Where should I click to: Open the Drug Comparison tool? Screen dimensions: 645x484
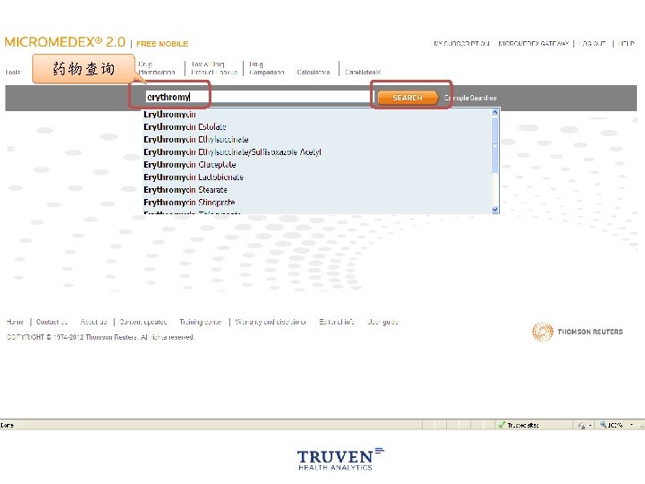pos(267,68)
